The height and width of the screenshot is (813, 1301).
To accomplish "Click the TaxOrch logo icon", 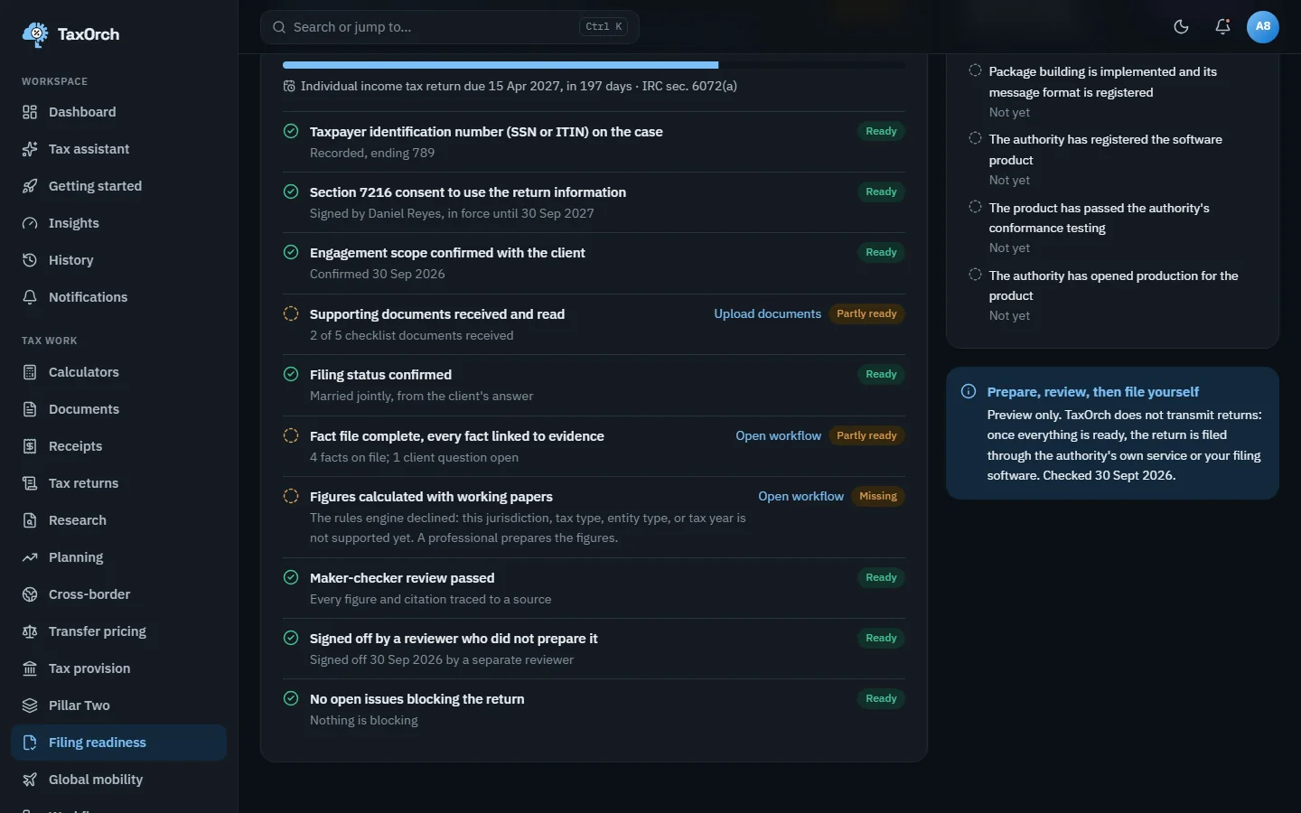I will pos(35,34).
